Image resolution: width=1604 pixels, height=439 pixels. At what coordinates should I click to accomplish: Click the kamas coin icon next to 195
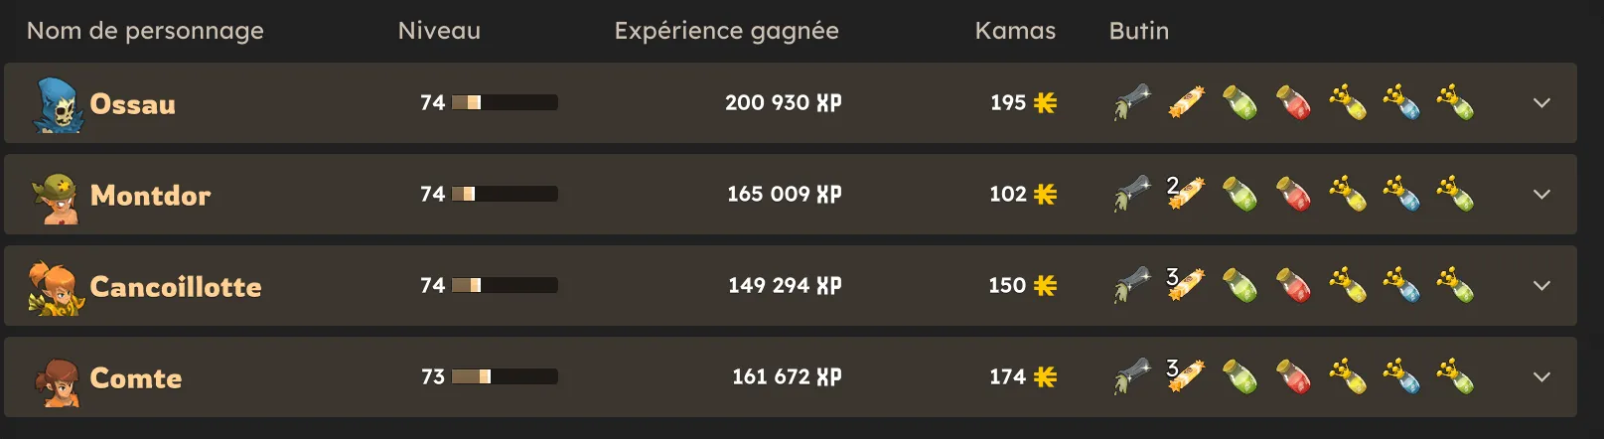click(x=1045, y=102)
